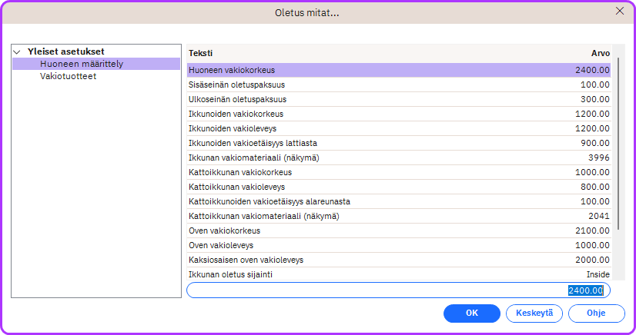Select the Sisäseinän oletuspaksuus row
The height and width of the screenshot is (335, 636).
tap(399, 85)
